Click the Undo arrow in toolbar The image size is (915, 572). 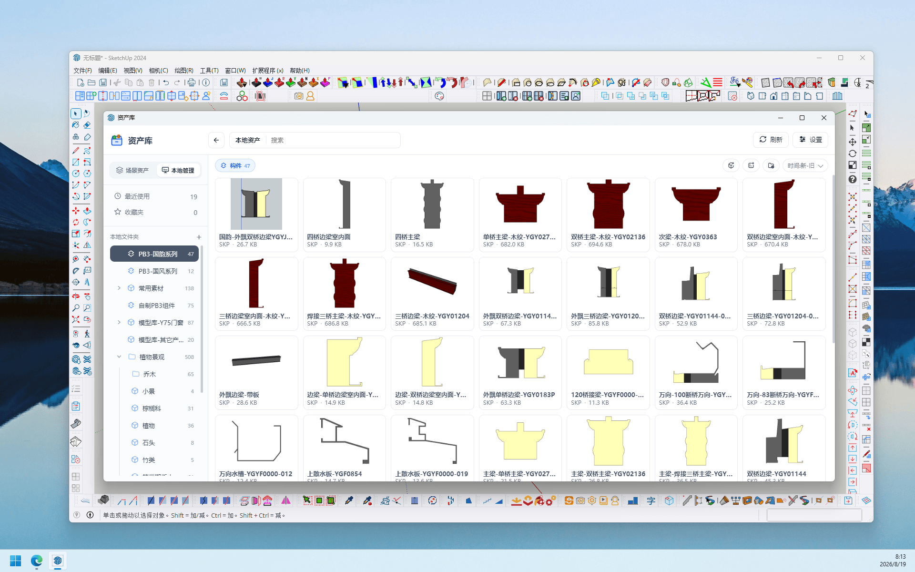coord(166,83)
